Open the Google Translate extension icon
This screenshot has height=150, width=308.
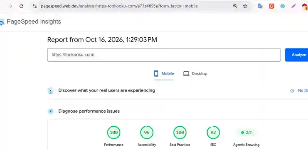pos(260,6)
